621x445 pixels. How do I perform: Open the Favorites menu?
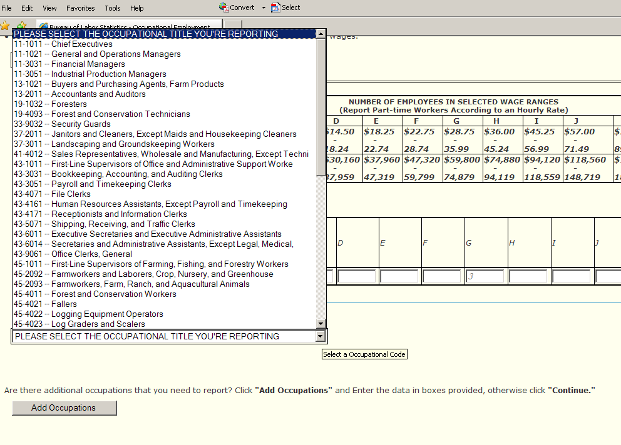coord(80,8)
